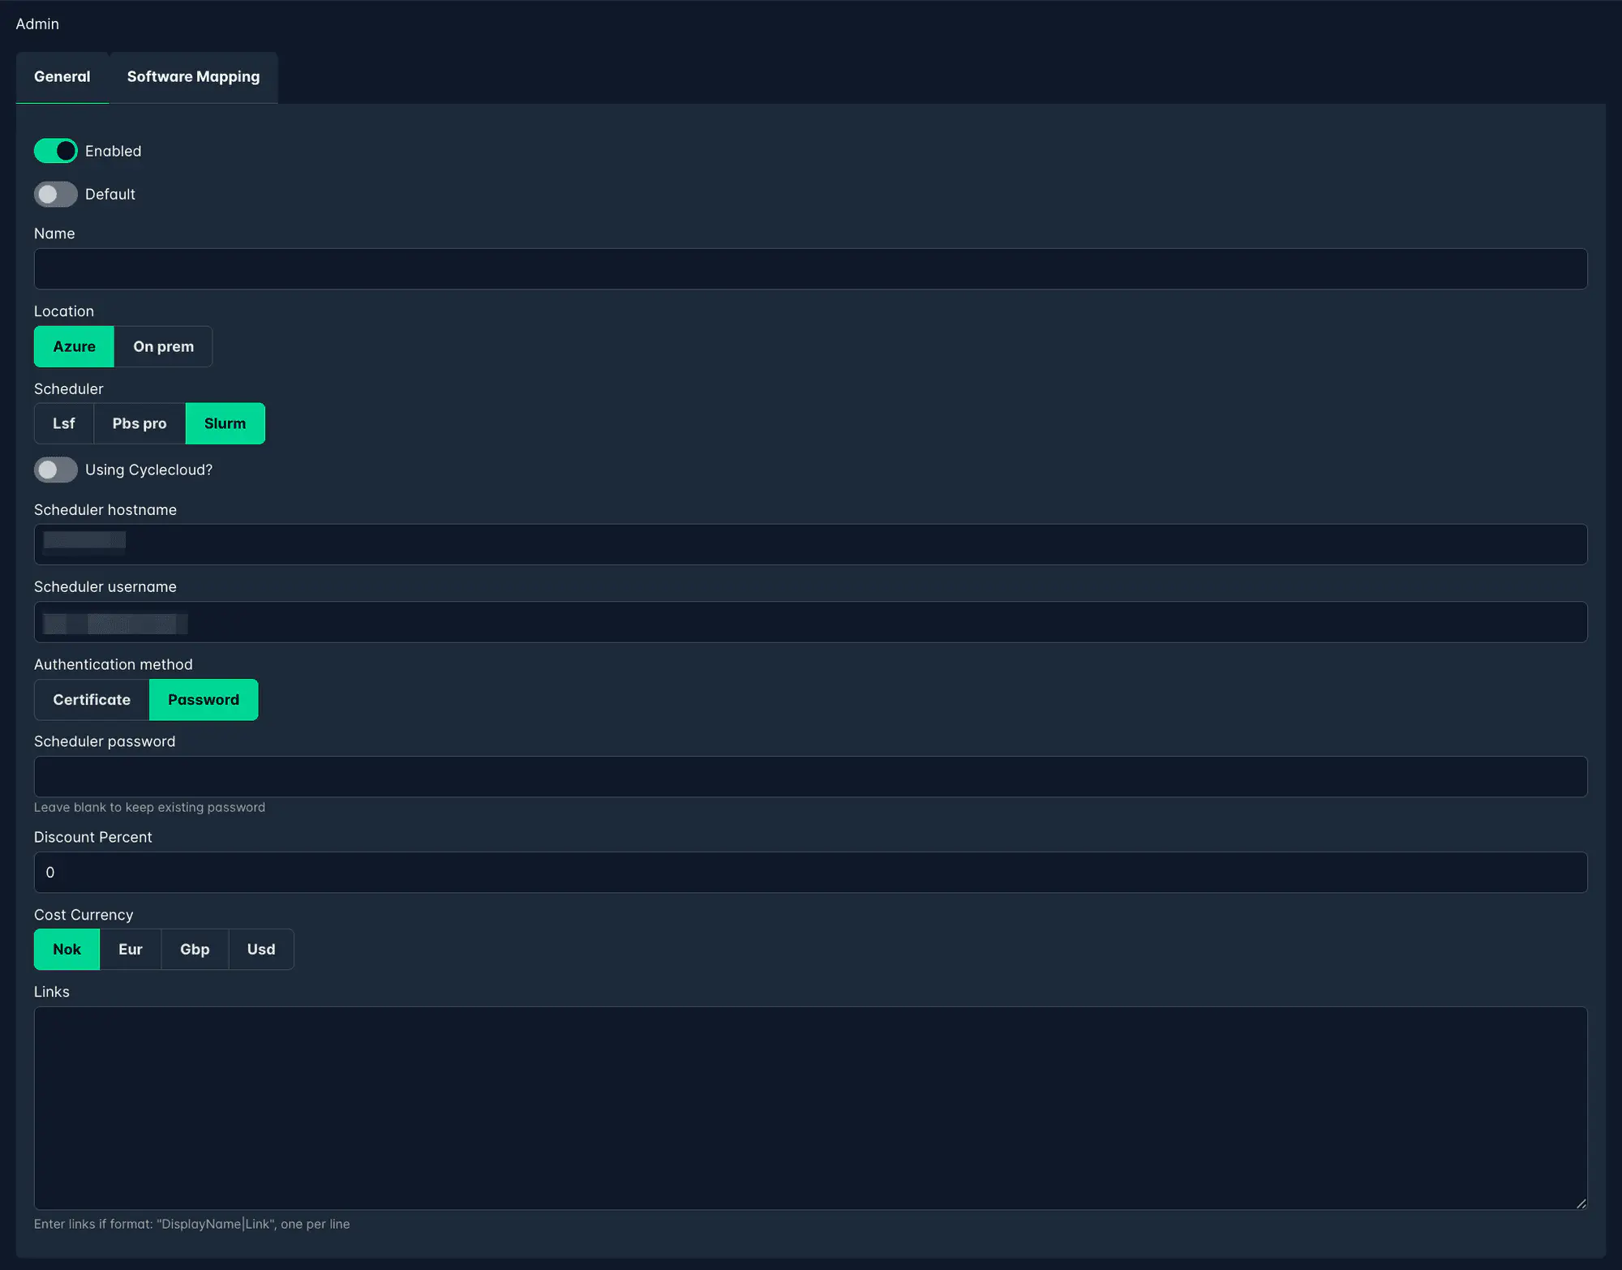Select On prem as the location
The image size is (1622, 1270).
[164, 346]
